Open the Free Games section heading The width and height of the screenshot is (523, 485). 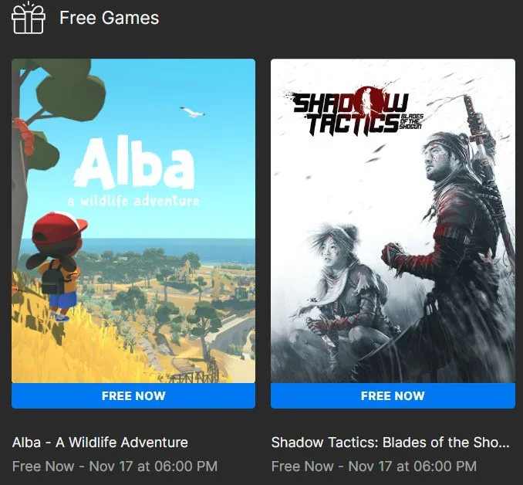click(109, 18)
